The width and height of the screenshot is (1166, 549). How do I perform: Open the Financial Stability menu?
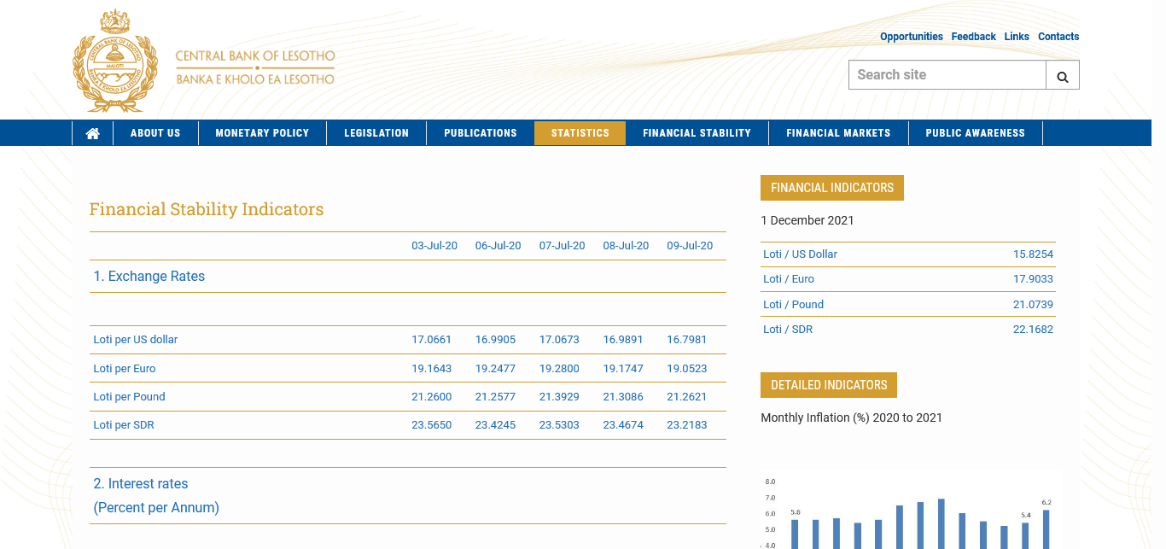click(x=697, y=133)
